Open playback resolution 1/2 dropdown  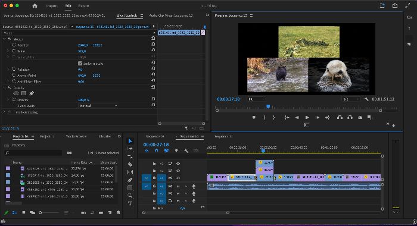tap(351, 99)
